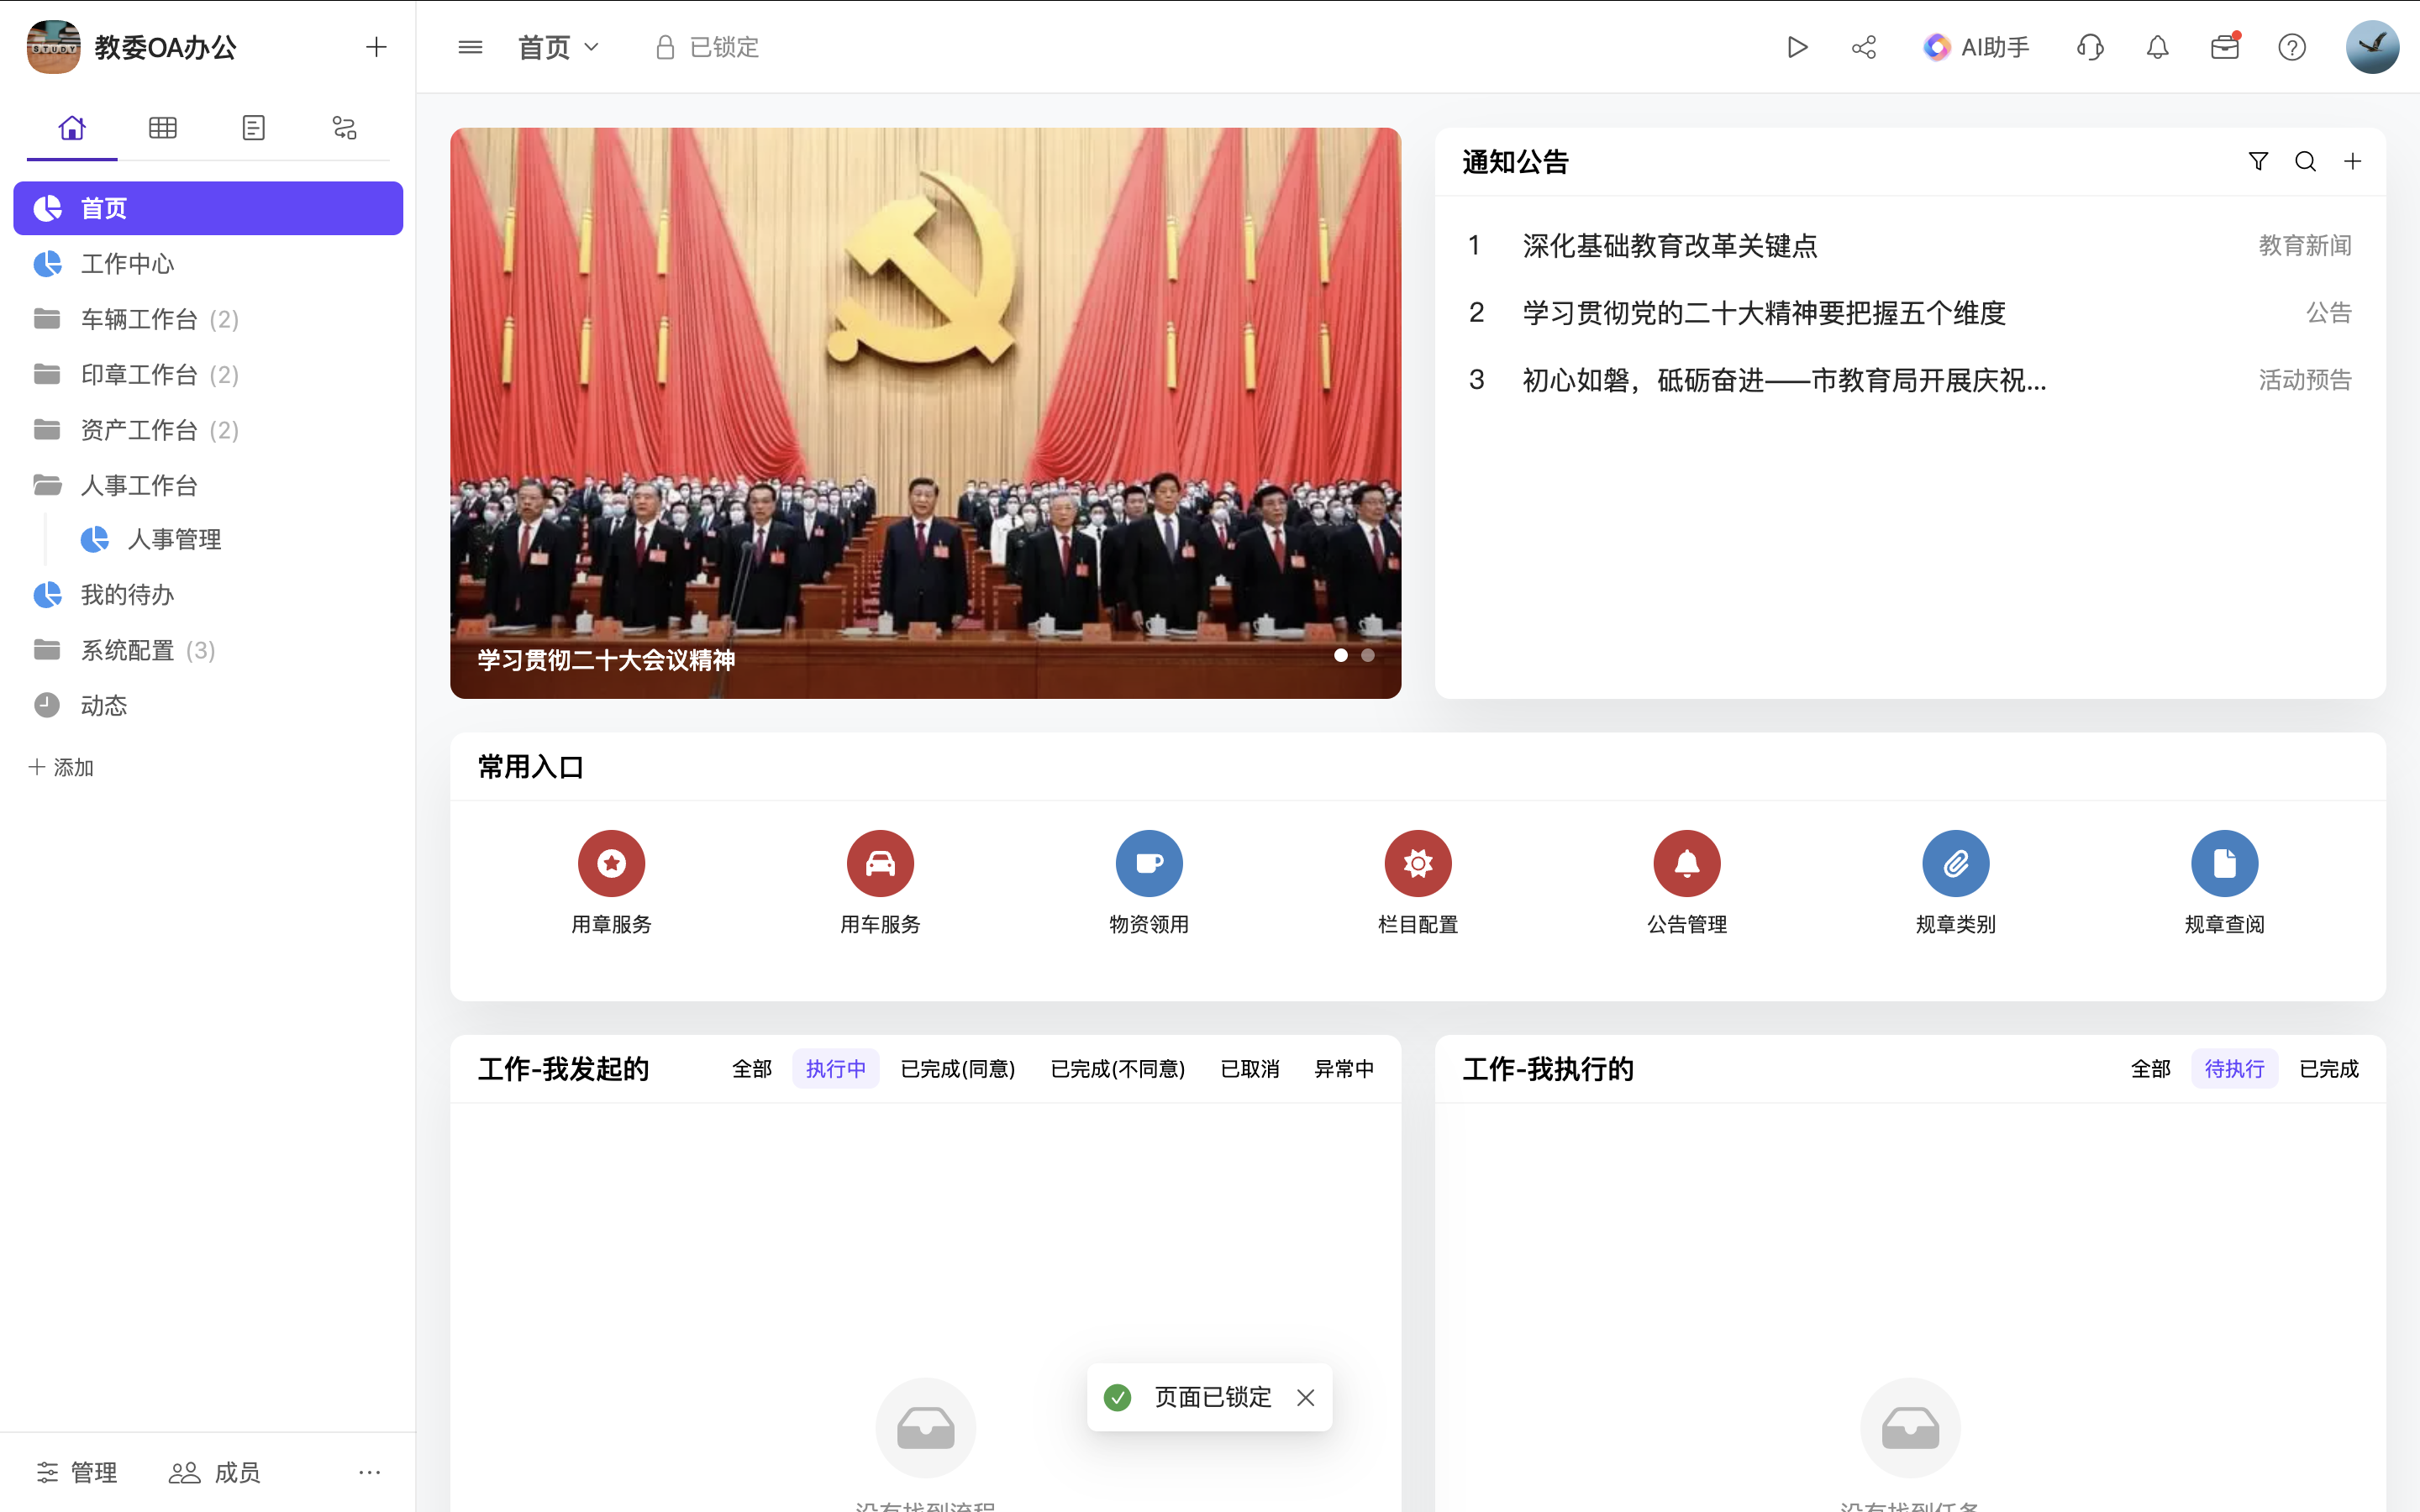Viewport: 2420px width, 1512px height.
Task: Open 我的待办 in the sidebar
Action: (208, 595)
